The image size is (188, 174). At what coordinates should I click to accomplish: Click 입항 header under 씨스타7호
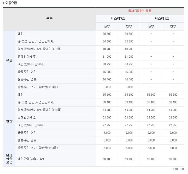pyautogui.click(x=129, y=26)
